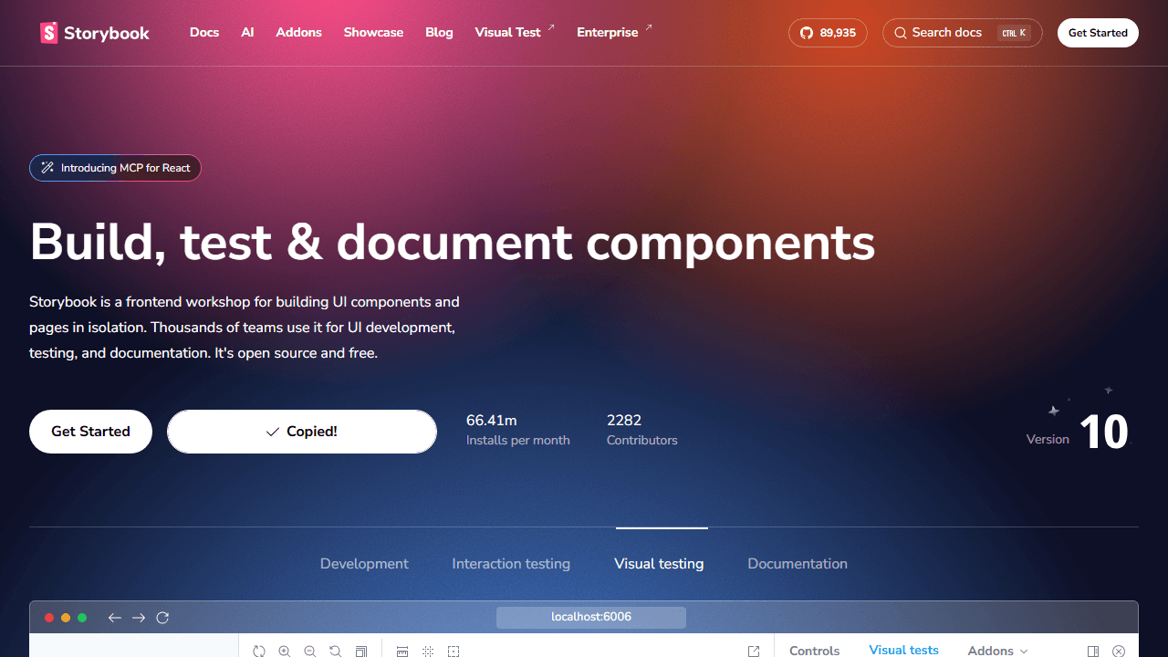This screenshot has height=657, width=1168.
Task: Click the Storybook logo
Action: (x=95, y=33)
